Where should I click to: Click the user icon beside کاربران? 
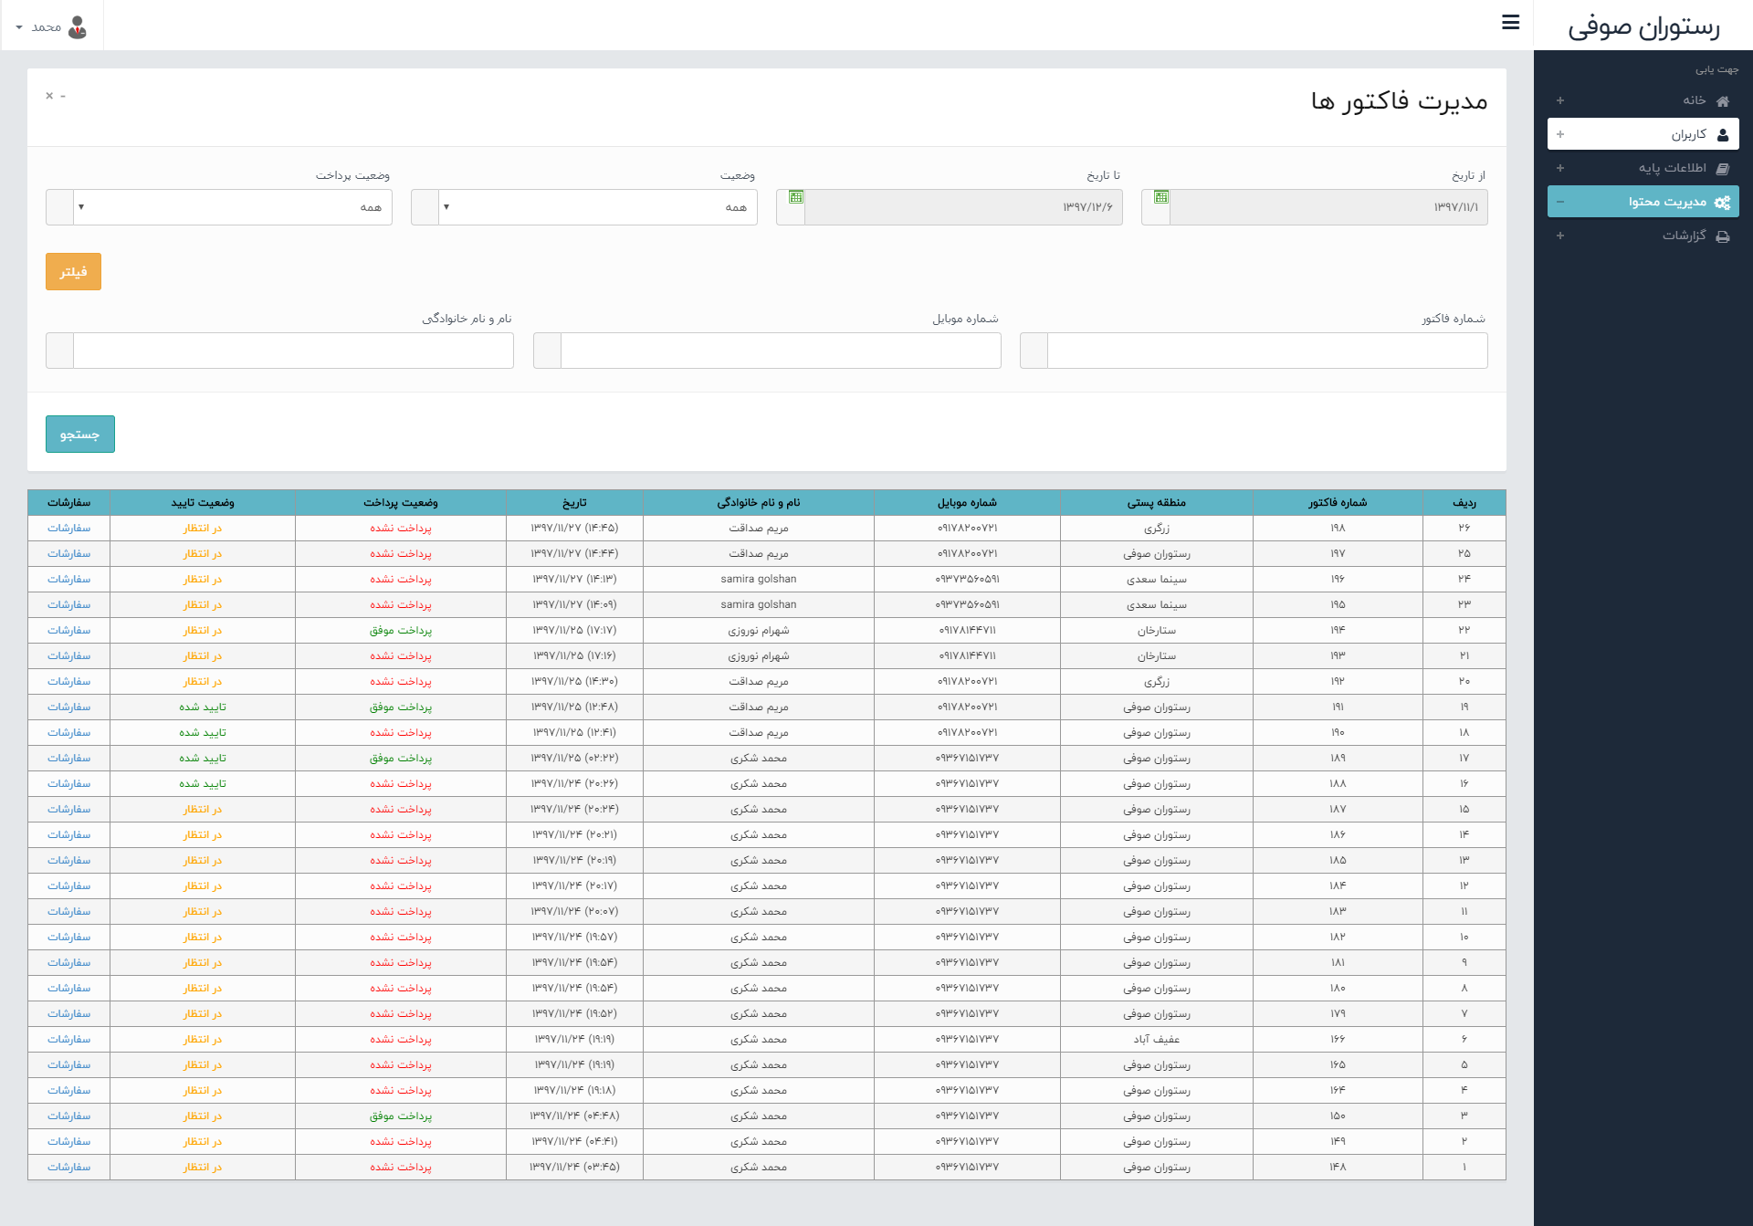pyautogui.click(x=1723, y=135)
